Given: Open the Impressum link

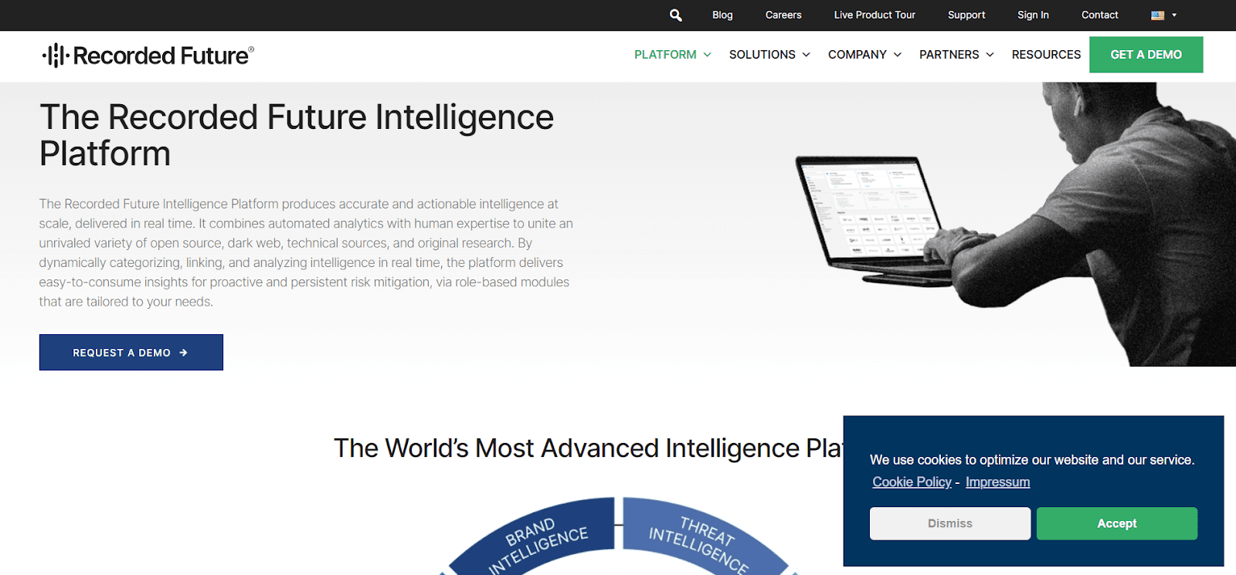Looking at the screenshot, I should point(997,482).
